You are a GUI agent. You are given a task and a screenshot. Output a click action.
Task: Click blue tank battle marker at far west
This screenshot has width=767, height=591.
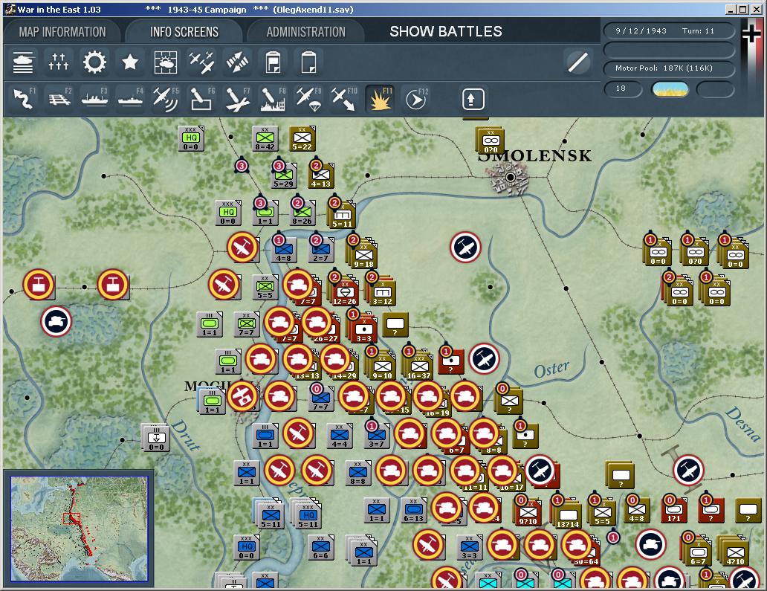pyautogui.click(x=56, y=321)
